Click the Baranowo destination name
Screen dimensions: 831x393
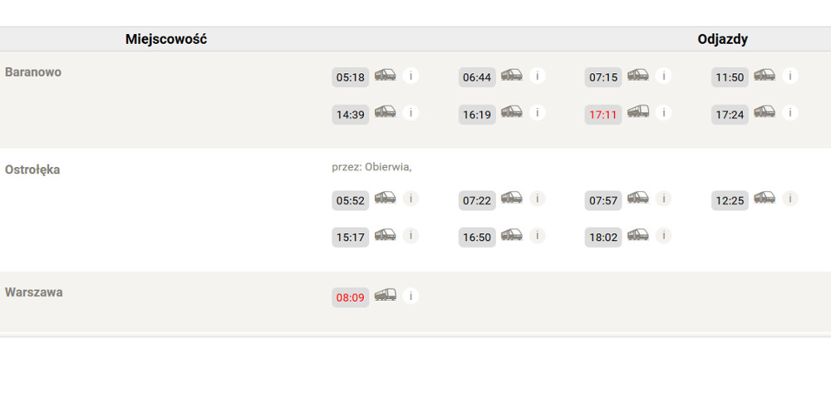point(33,72)
